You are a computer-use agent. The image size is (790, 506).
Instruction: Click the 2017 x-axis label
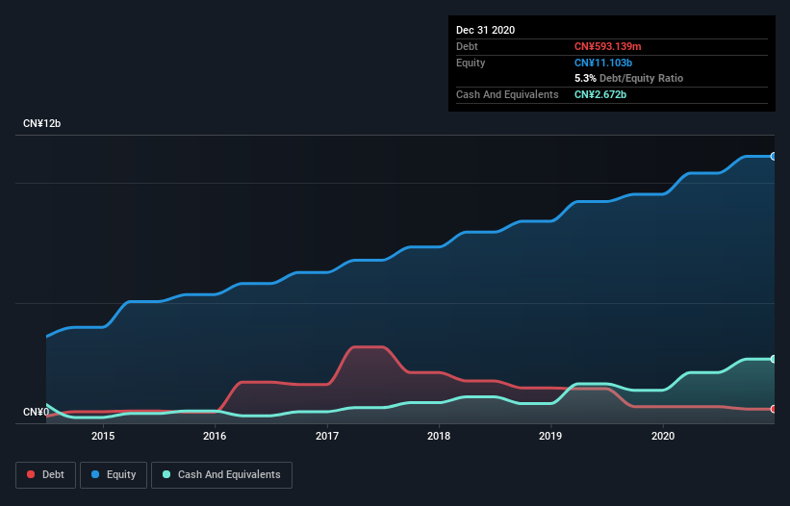pos(327,436)
